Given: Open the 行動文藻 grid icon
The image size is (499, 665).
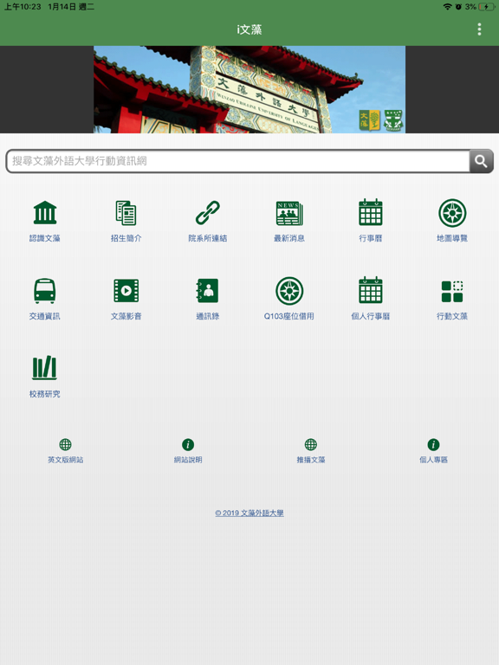Looking at the screenshot, I should (x=452, y=291).
